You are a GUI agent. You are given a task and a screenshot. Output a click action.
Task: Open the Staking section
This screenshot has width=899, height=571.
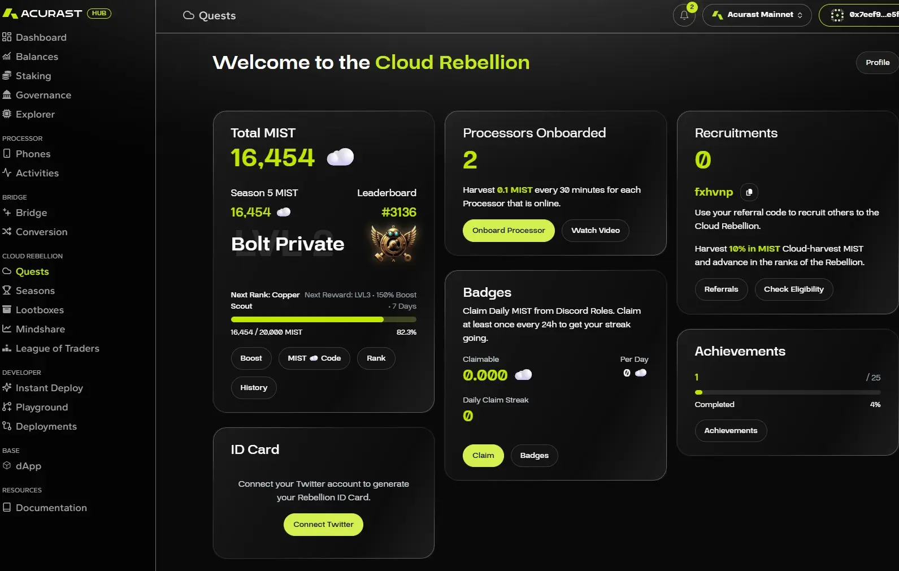[33, 76]
